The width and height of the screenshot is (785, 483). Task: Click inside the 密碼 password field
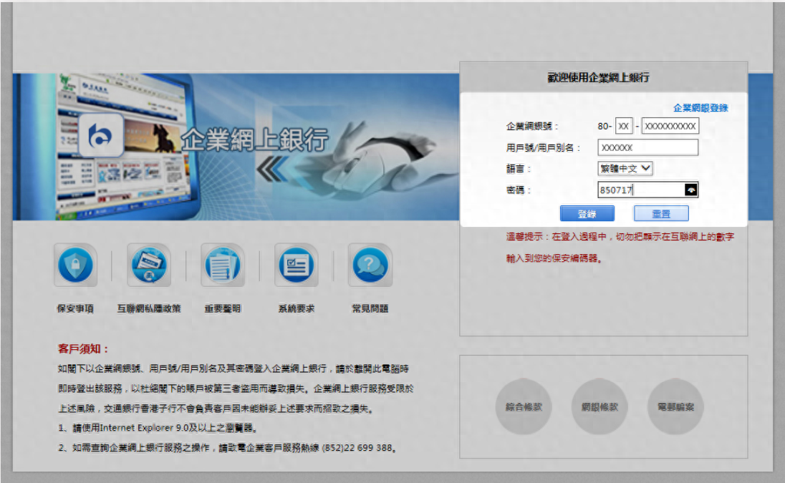click(x=640, y=190)
